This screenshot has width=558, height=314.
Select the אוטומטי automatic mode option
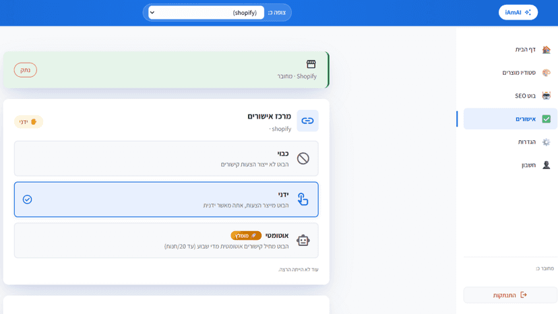166,241
